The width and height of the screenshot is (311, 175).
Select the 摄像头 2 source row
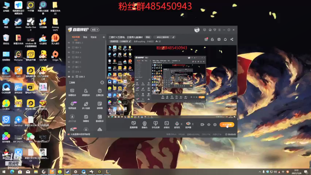click(86, 43)
